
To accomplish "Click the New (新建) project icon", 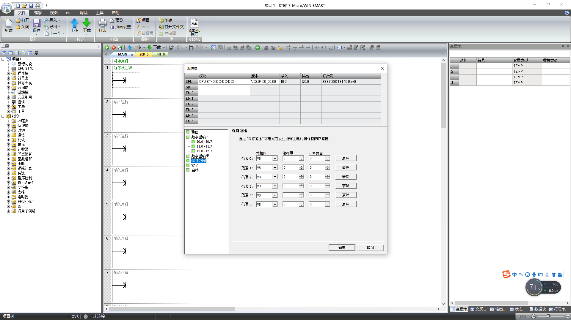I will 8,25.
